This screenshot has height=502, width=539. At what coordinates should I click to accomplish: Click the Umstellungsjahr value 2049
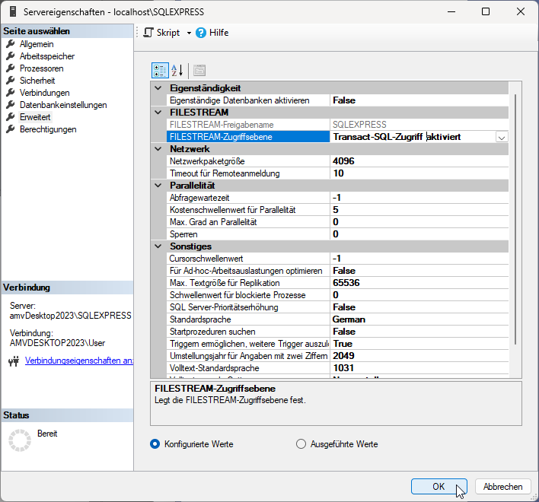(x=419, y=356)
